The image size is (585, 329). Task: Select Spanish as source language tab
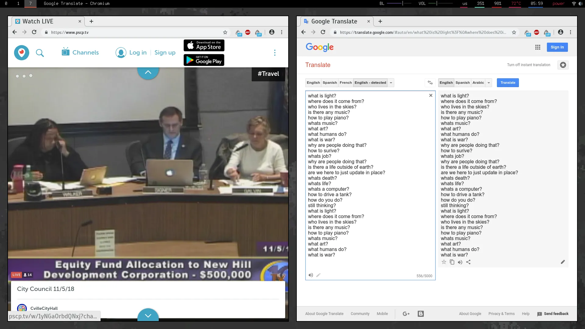coord(330,83)
